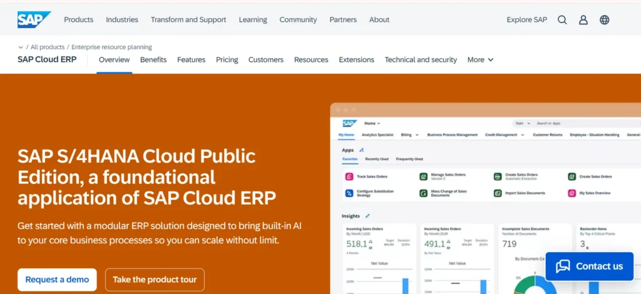Select Analytics Specialist tab in preview
The image size is (641, 294).
pos(377,134)
